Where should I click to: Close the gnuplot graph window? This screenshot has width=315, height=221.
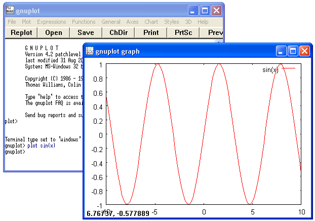pos(305,51)
